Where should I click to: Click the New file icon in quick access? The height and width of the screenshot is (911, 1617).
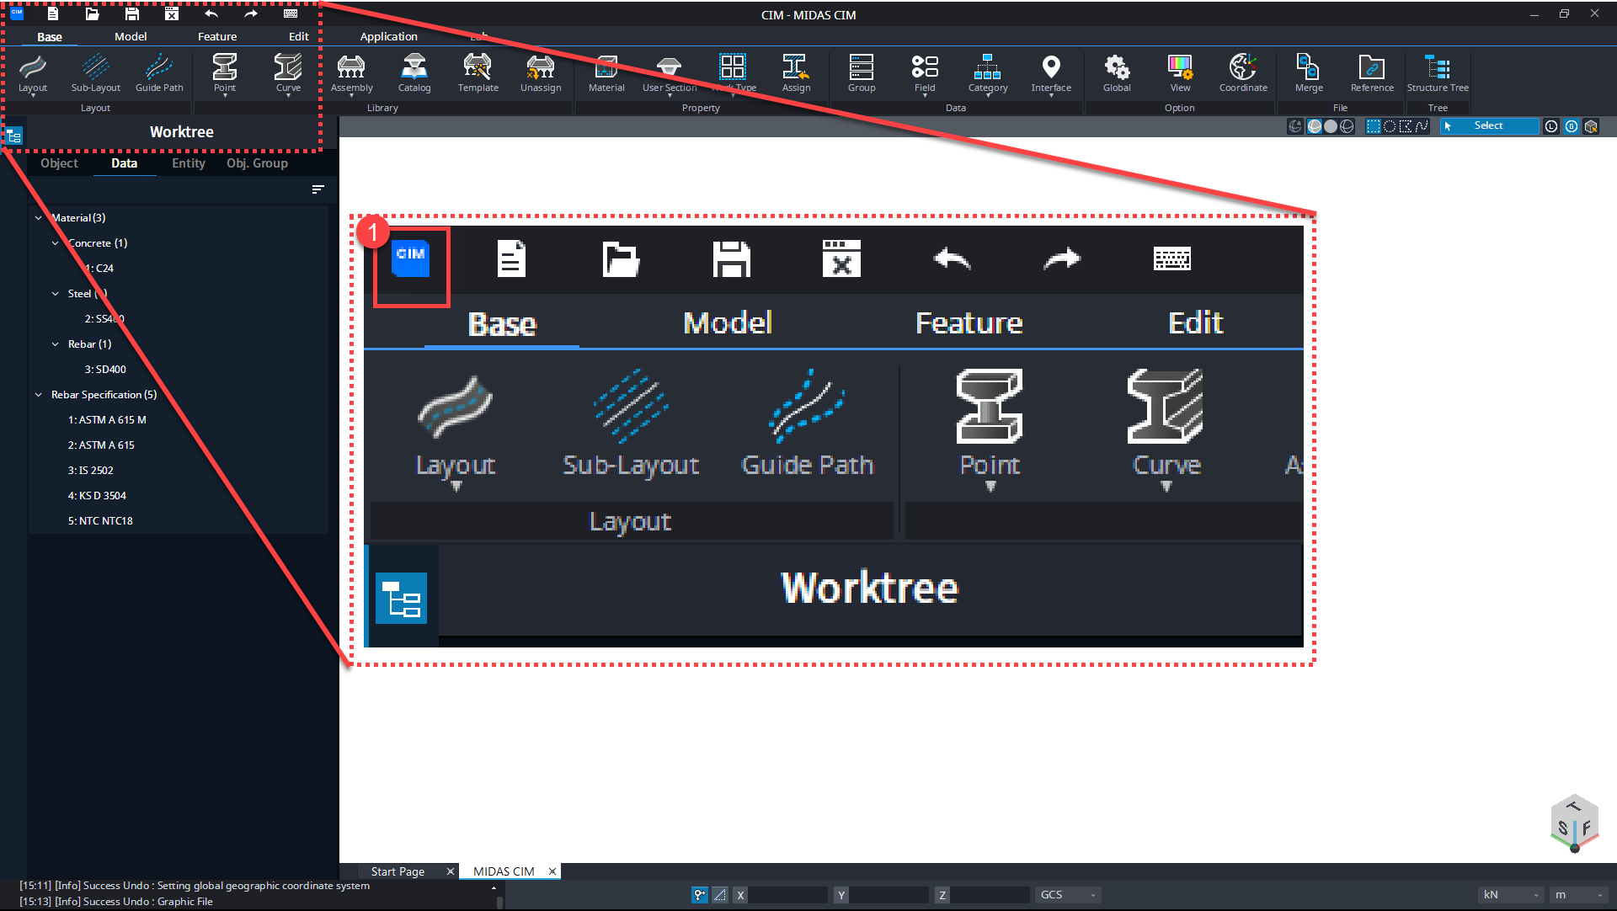pyautogui.click(x=52, y=13)
